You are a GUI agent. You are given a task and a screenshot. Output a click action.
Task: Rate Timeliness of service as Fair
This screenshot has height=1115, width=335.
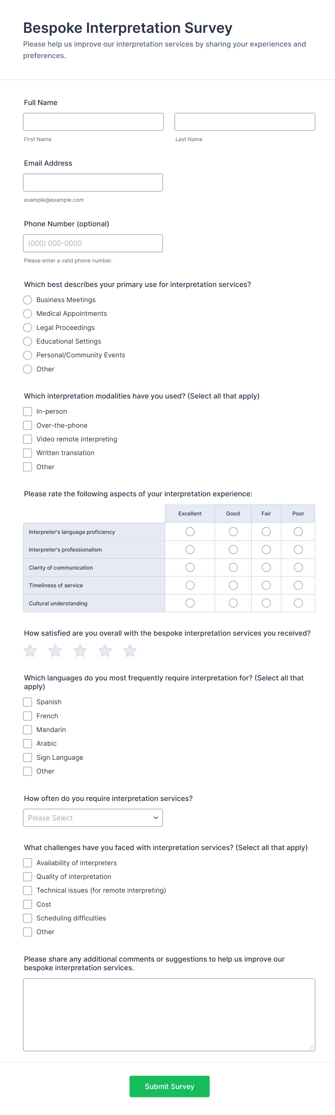tap(266, 585)
